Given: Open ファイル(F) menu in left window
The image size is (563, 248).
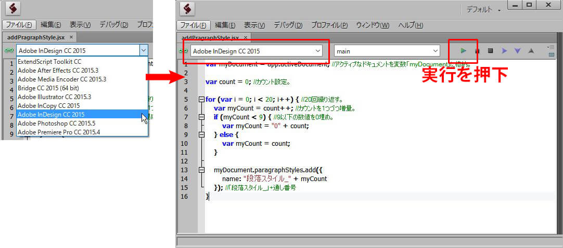Looking at the screenshot, I should 19,25.
